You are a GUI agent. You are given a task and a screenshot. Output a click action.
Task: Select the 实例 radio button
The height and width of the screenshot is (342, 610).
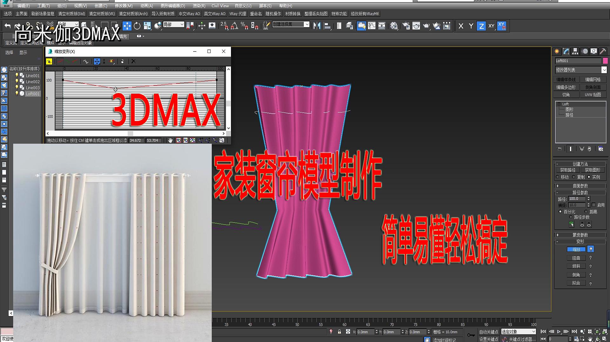(589, 177)
